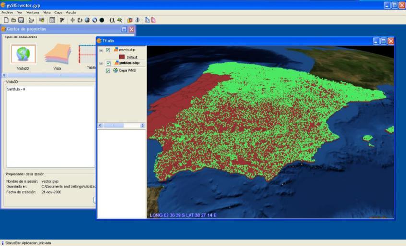Disable the Capa WMS layer checkbox
This screenshot has width=406, height=246.
pyautogui.click(x=108, y=70)
